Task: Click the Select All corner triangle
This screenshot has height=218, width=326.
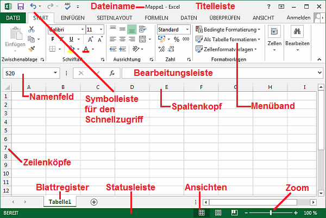Action: pos(7,87)
